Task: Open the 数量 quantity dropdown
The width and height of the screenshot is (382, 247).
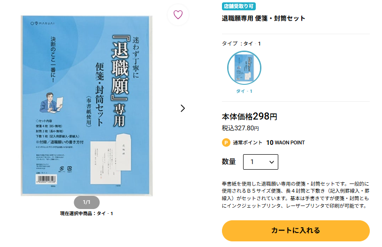Action: [x=260, y=162]
